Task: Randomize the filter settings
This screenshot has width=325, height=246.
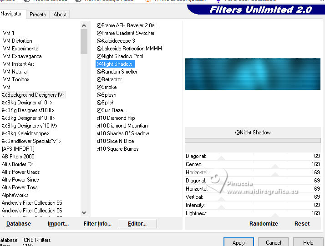Action: 264,224
